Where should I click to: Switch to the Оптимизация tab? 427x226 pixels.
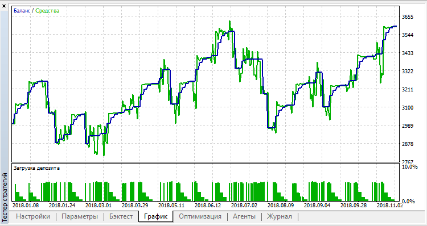[x=200, y=216]
